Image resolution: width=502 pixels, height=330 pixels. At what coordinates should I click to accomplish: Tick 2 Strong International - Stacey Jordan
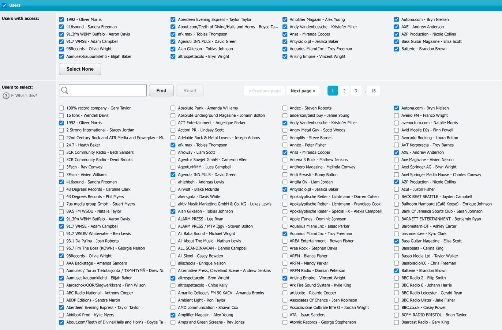(x=61, y=130)
